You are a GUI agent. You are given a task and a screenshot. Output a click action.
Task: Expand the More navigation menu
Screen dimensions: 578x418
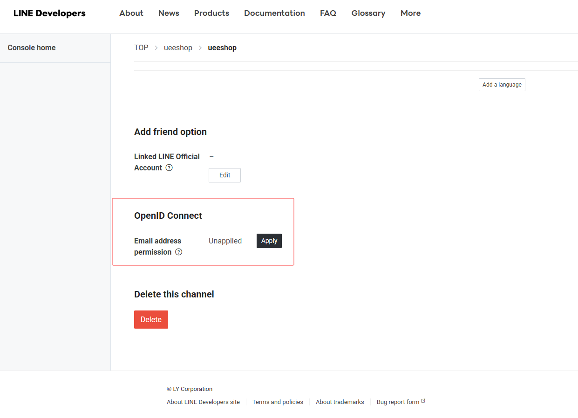coord(410,13)
